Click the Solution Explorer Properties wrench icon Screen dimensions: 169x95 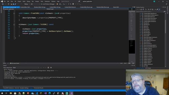click(157, 9)
